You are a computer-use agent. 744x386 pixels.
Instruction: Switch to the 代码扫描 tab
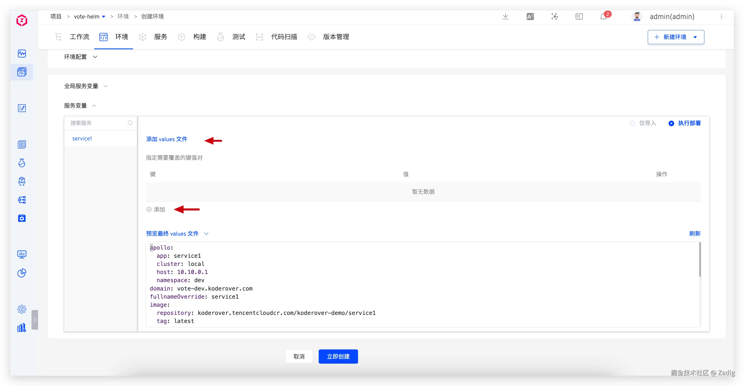point(284,37)
